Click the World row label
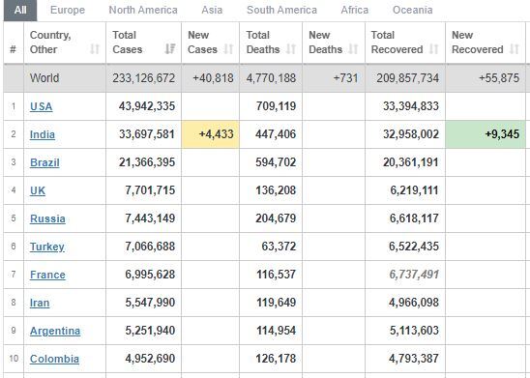530x378 pixels. coord(44,78)
